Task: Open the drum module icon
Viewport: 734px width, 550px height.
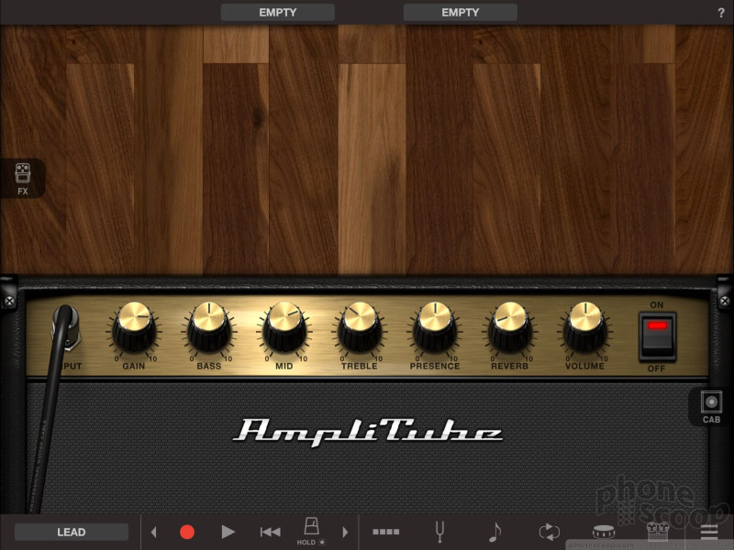Action: [604, 532]
